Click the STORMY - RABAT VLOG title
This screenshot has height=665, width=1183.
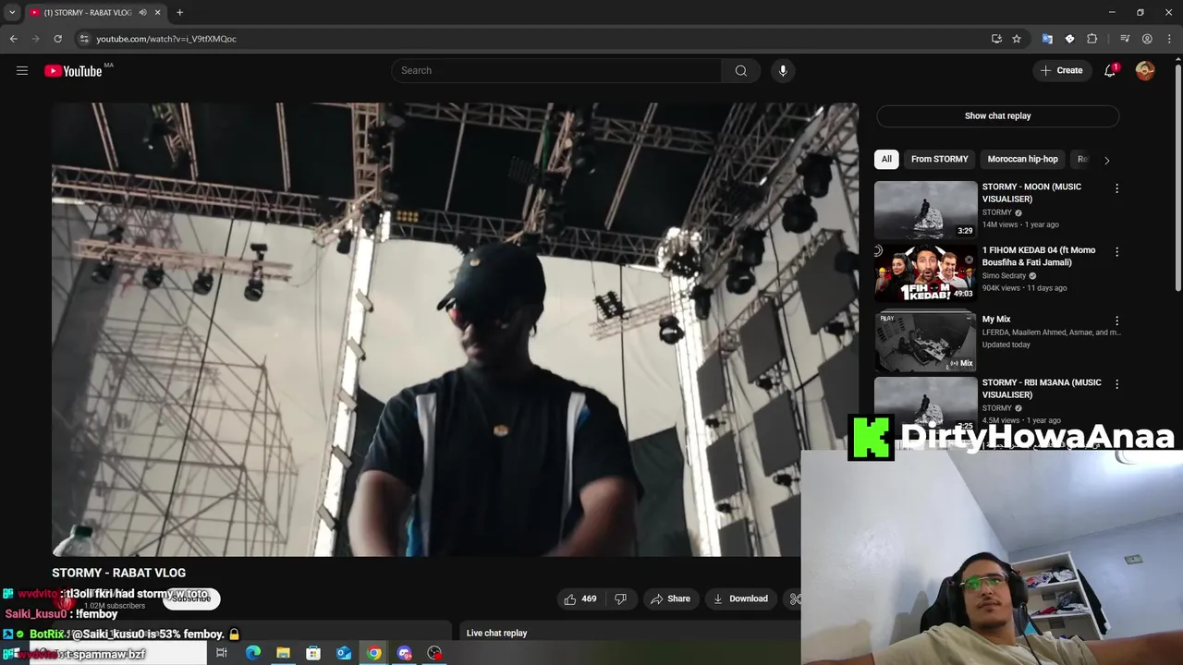[x=118, y=573]
